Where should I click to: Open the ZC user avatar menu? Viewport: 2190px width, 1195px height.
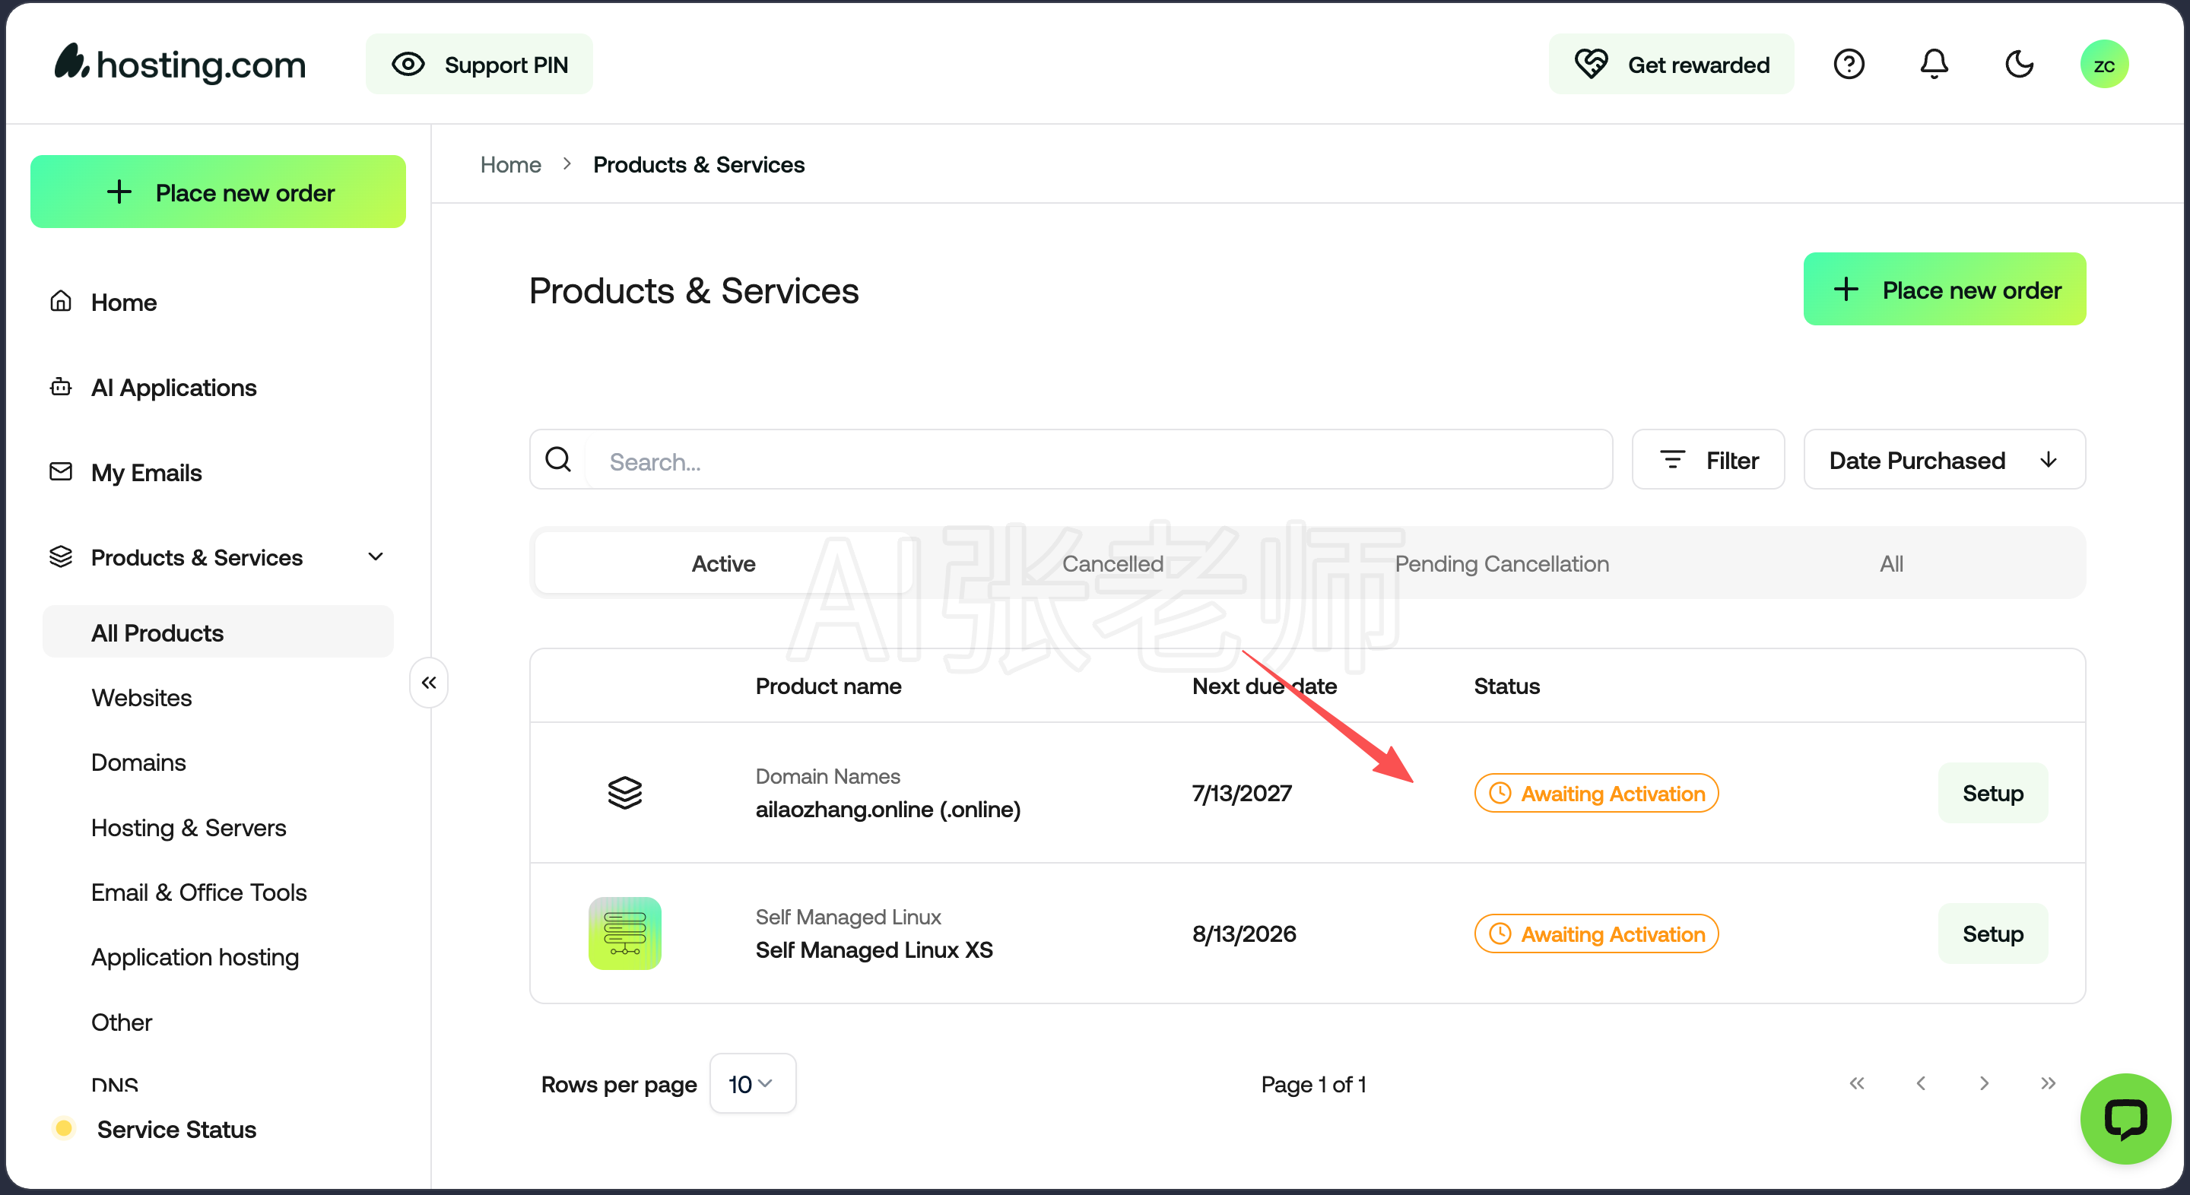[x=2104, y=64]
